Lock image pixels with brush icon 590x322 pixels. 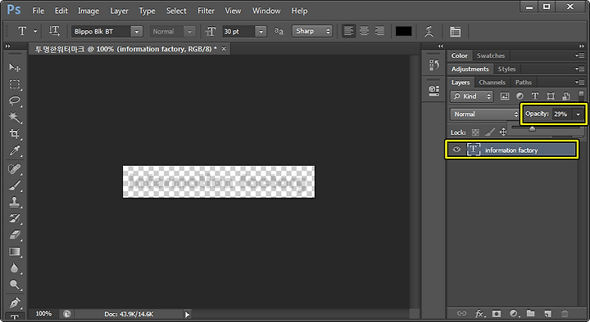pyautogui.click(x=489, y=132)
